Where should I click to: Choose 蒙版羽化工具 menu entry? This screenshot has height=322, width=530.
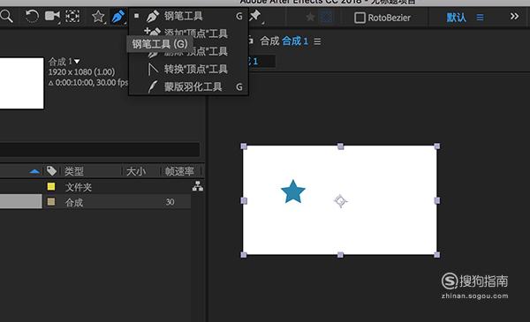(189, 87)
